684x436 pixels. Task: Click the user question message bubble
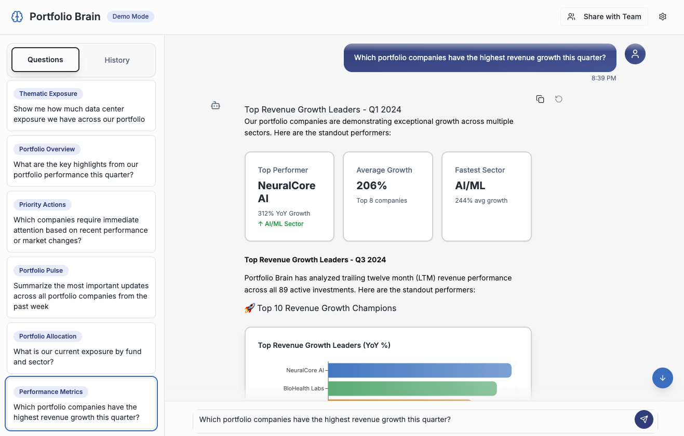click(480, 58)
